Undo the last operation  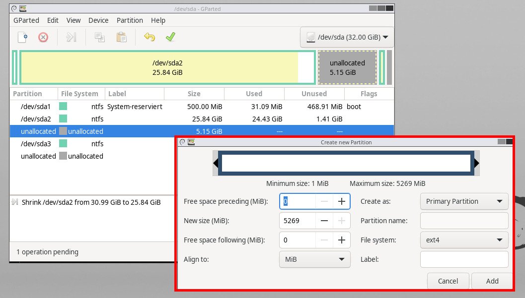point(149,37)
